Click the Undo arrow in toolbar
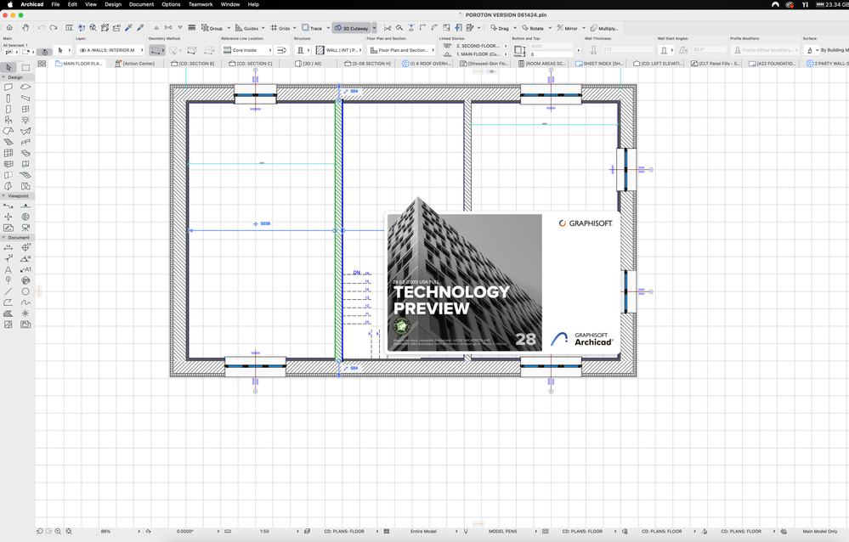 pos(41,28)
